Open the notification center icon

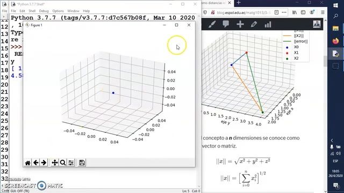pos(335,186)
